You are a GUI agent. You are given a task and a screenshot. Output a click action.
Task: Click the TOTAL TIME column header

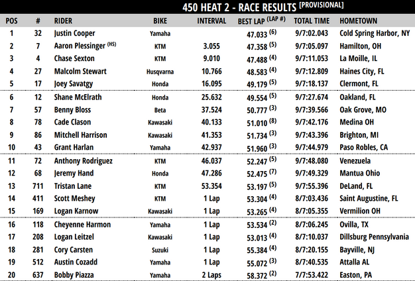pos(310,20)
